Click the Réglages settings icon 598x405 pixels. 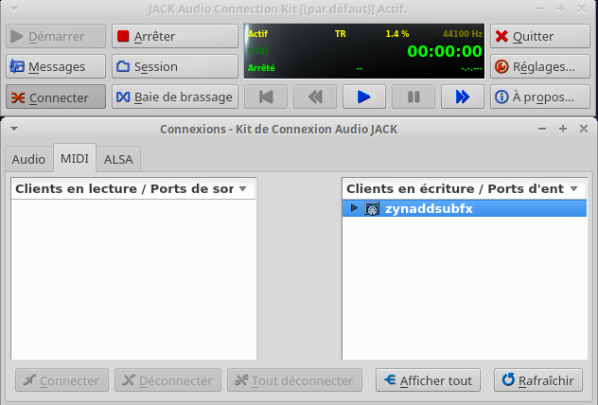click(501, 67)
